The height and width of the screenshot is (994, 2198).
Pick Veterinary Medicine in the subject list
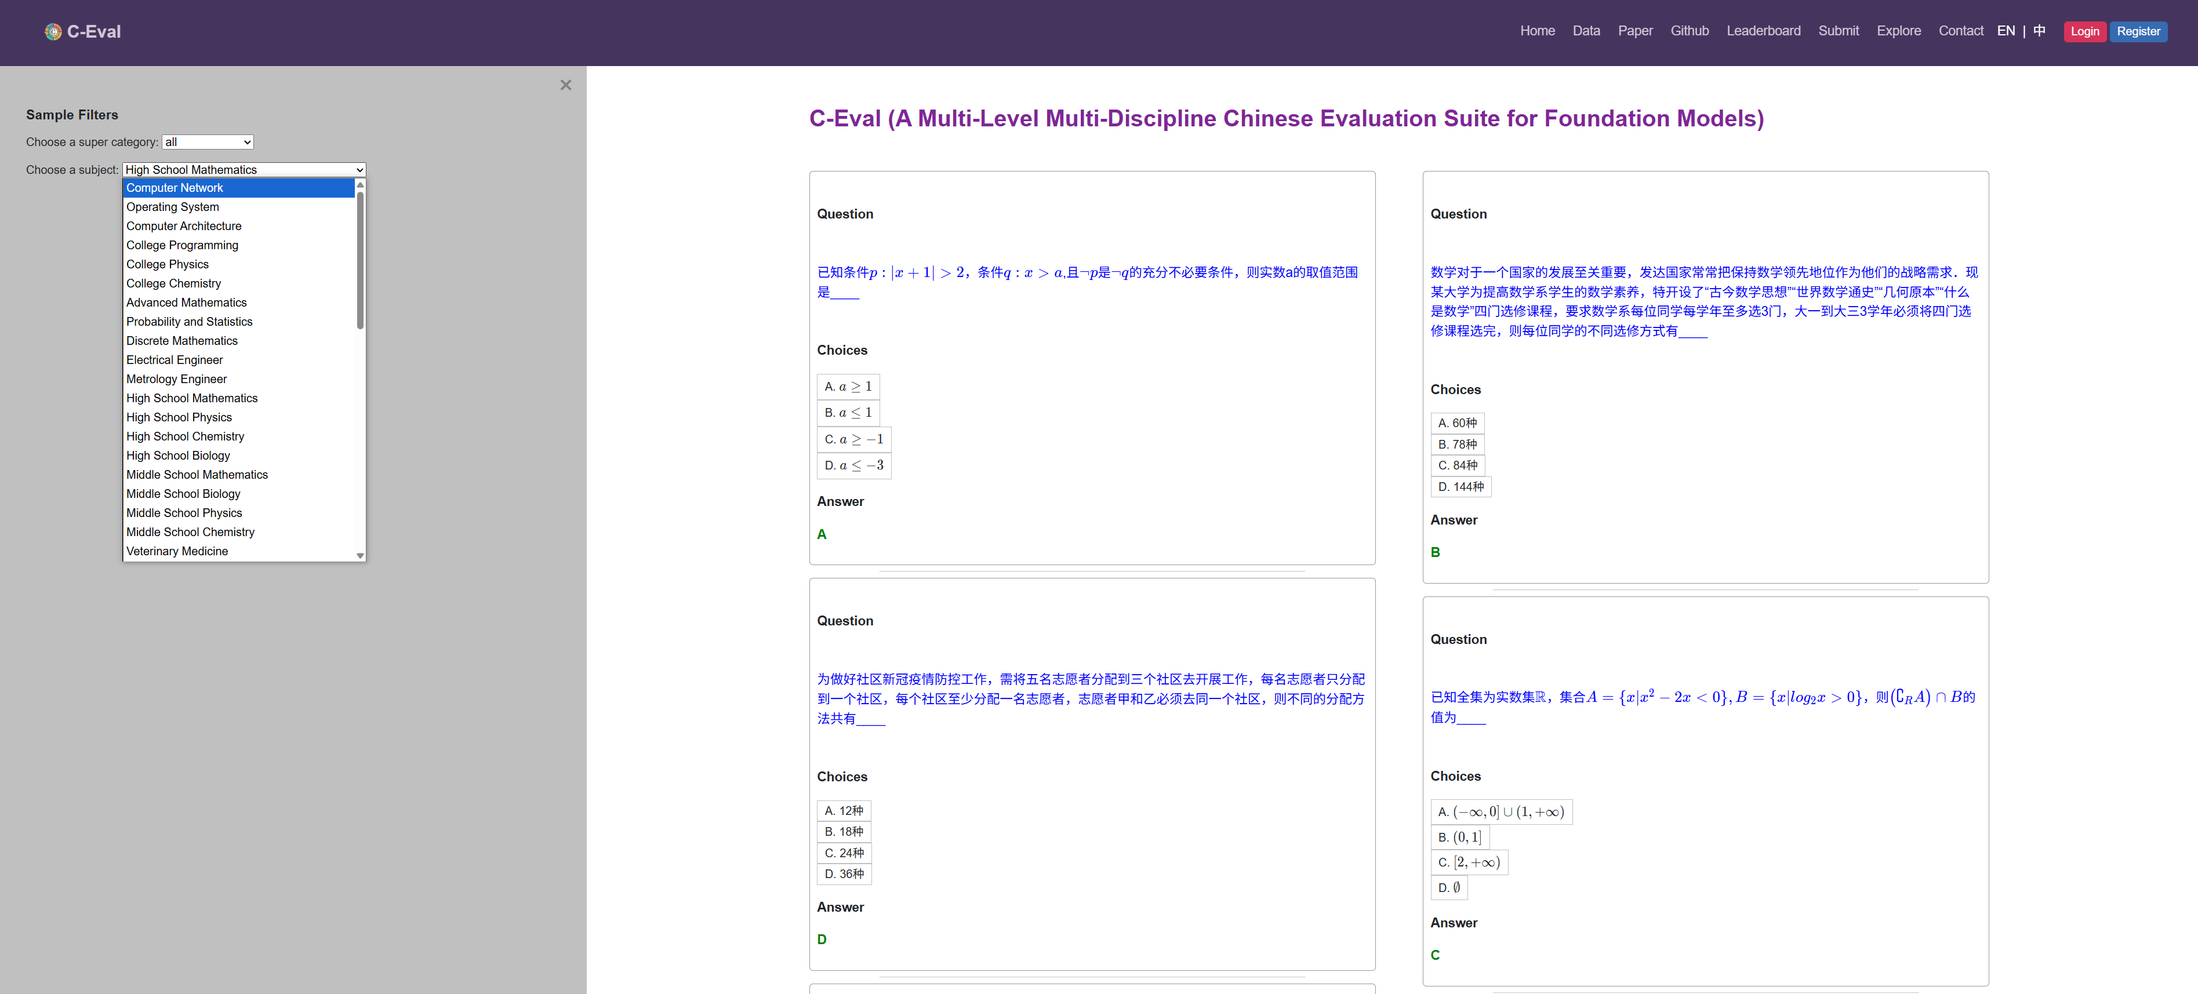177,551
